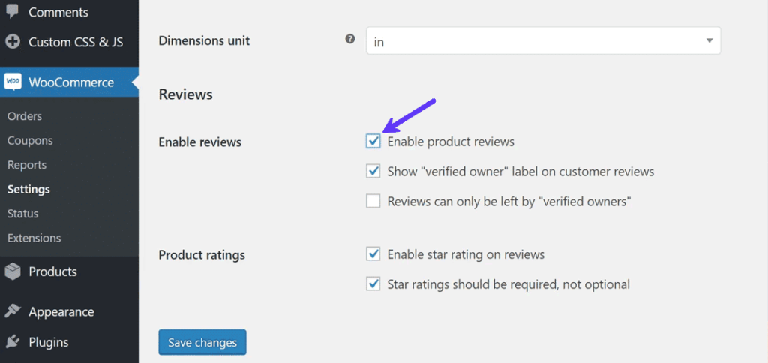Click the WooCommerce logo icon
The width and height of the screenshot is (768, 363).
point(13,82)
